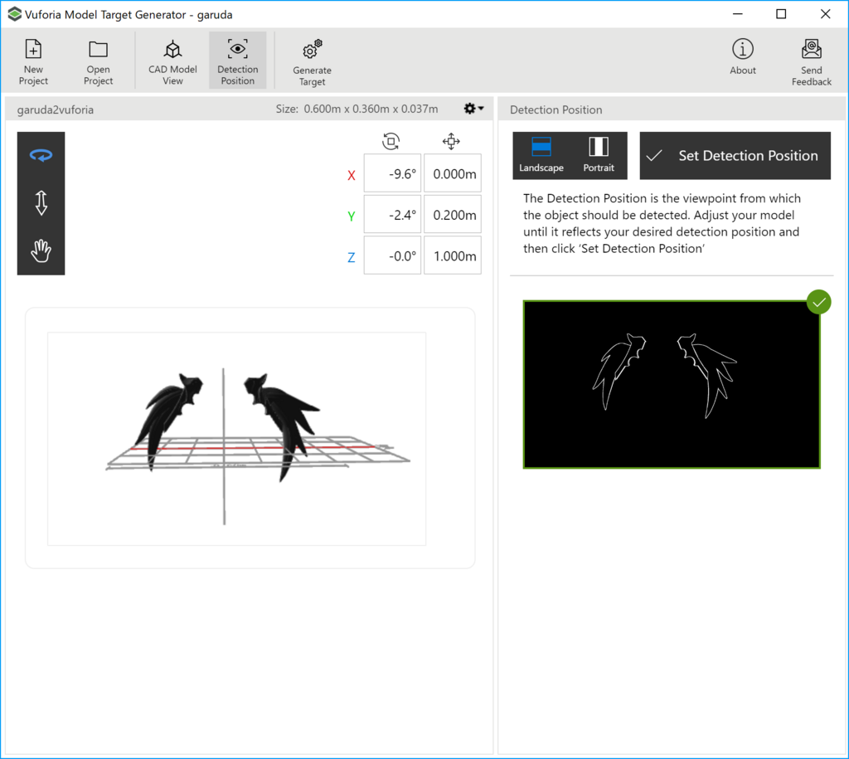Open Project from toolbar
Viewport: 849px width, 759px height.
tap(98, 61)
